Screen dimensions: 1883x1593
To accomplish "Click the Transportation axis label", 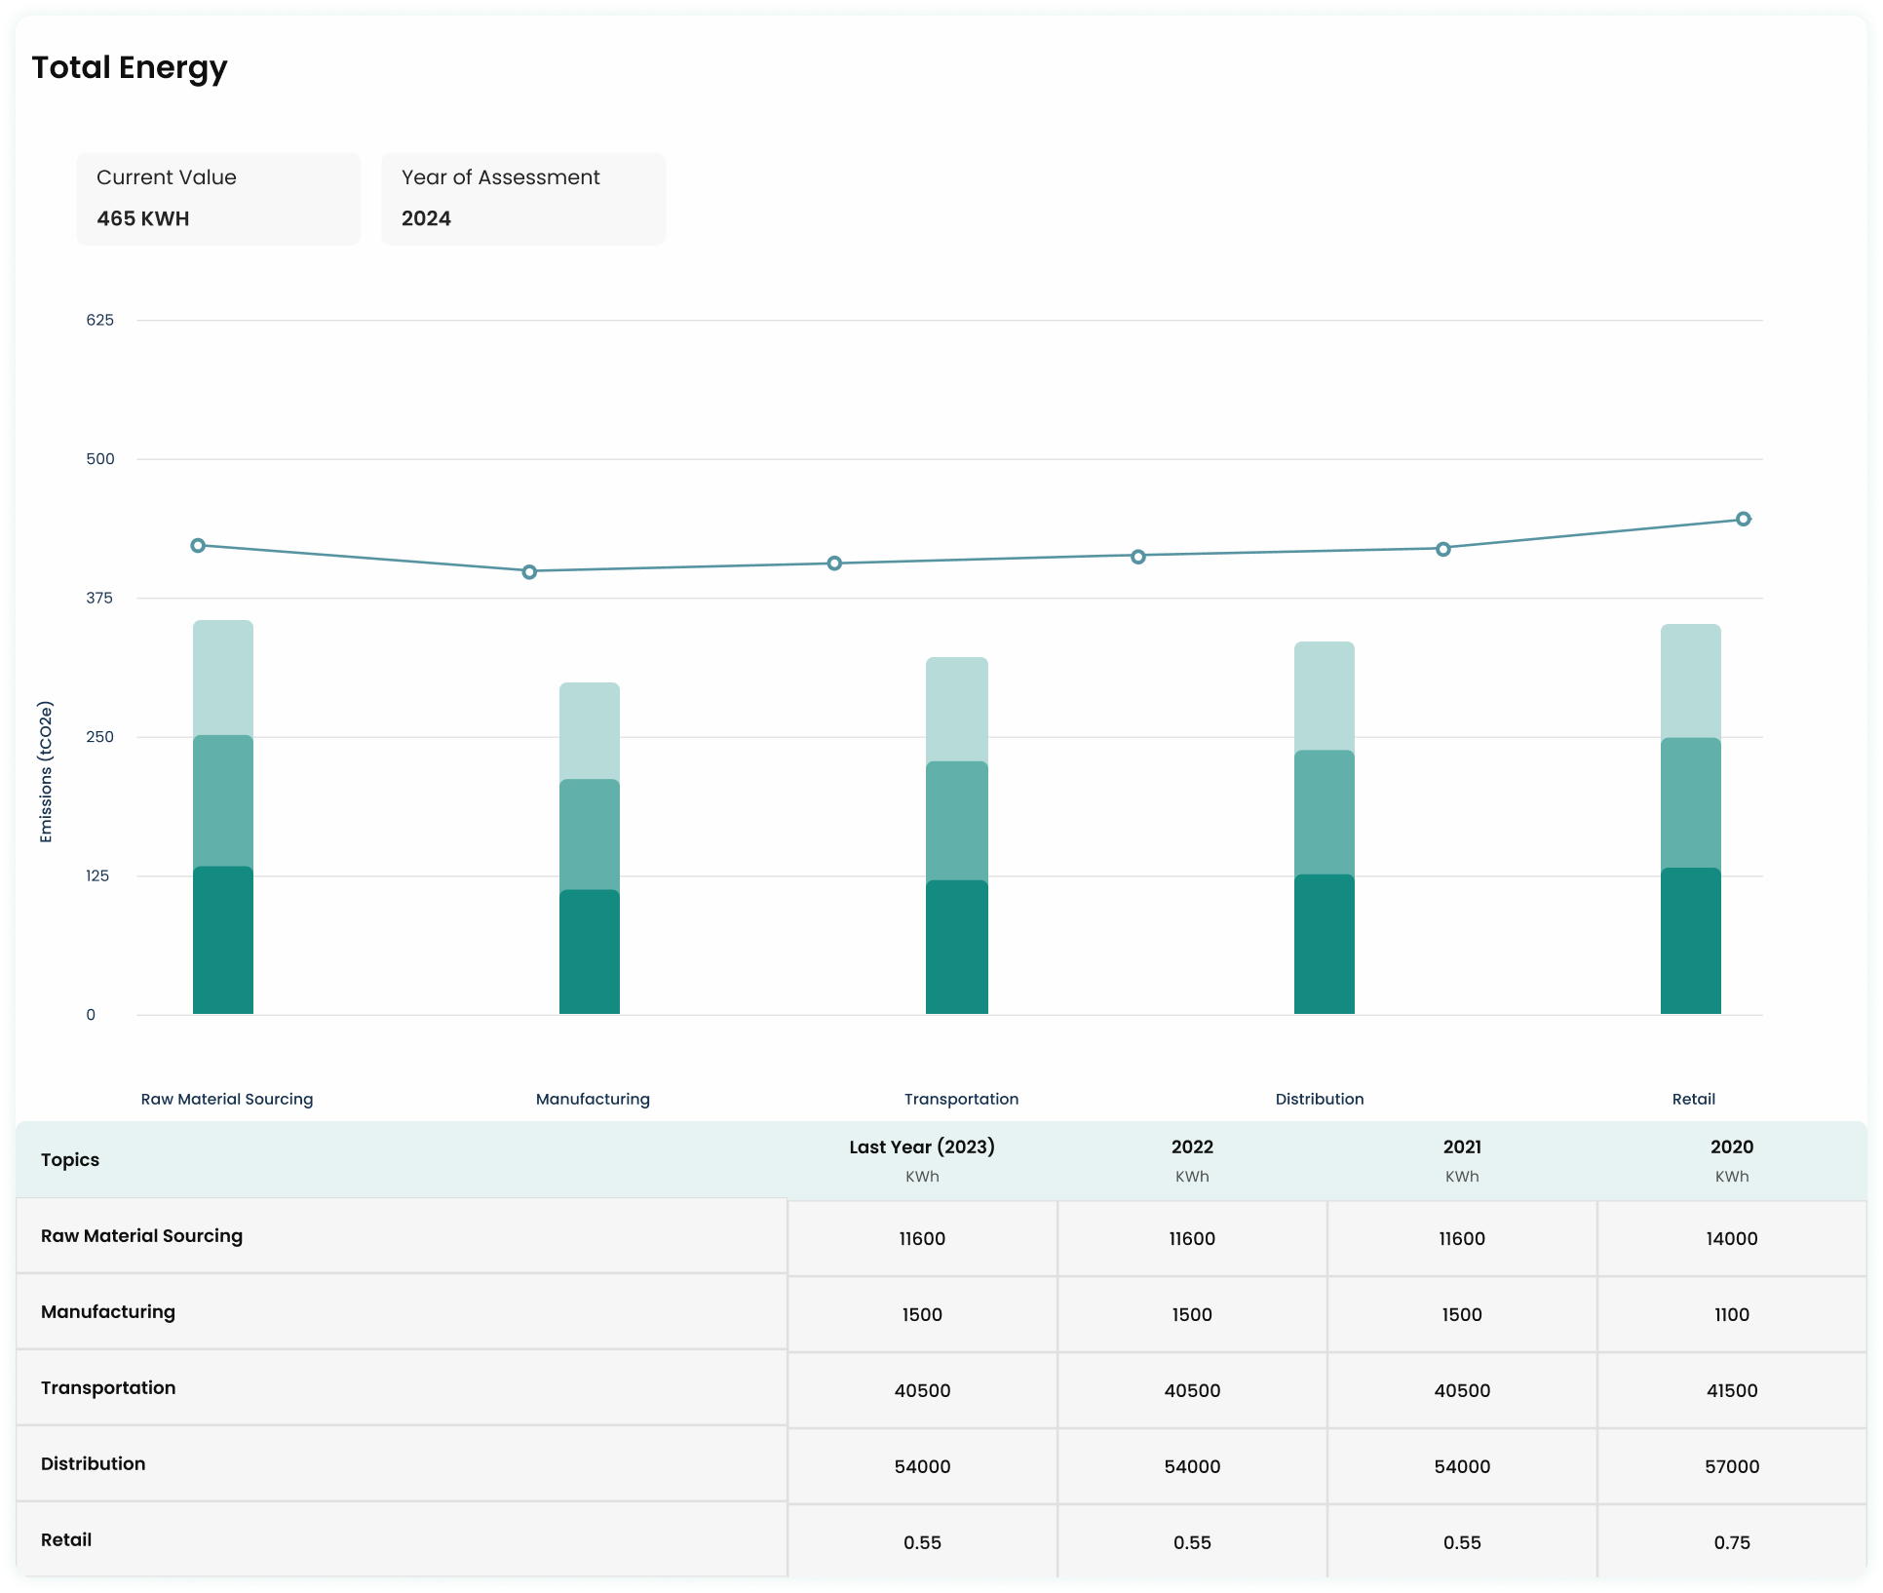I will (961, 1099).
